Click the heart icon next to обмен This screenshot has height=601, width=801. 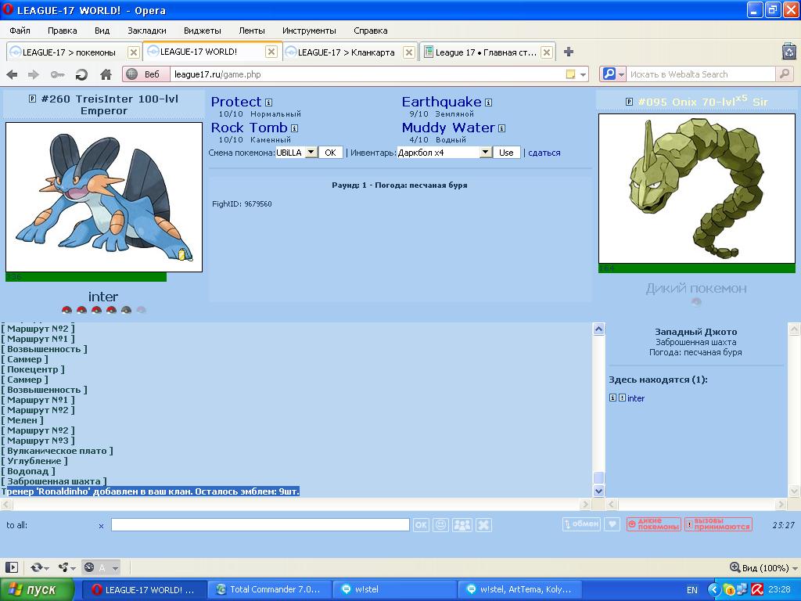coord(612,524)
